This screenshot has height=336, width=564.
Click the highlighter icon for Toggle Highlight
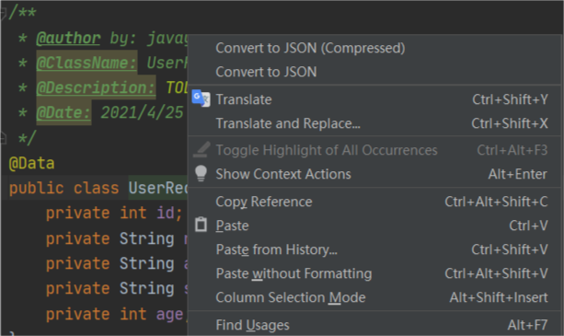click(x=201, y=149)
